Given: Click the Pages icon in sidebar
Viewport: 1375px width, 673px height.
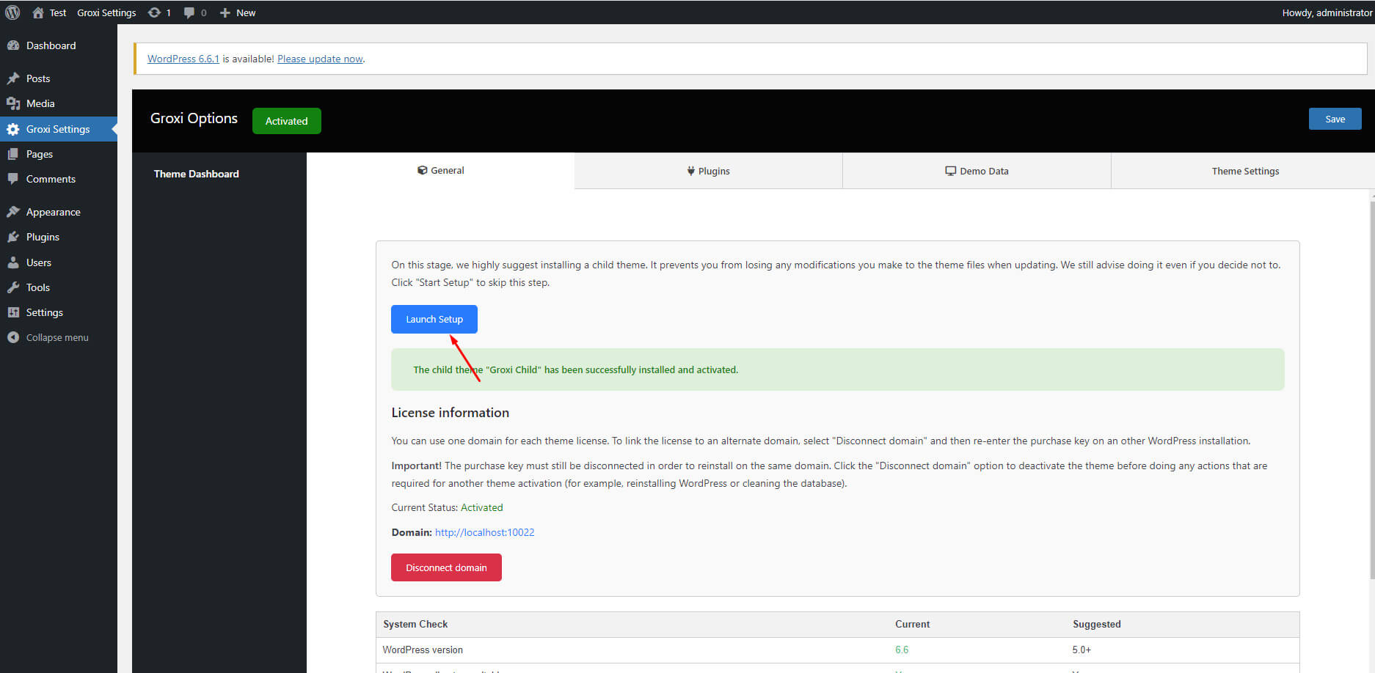Looking at the screenshot, I should [x=13, y=154].
